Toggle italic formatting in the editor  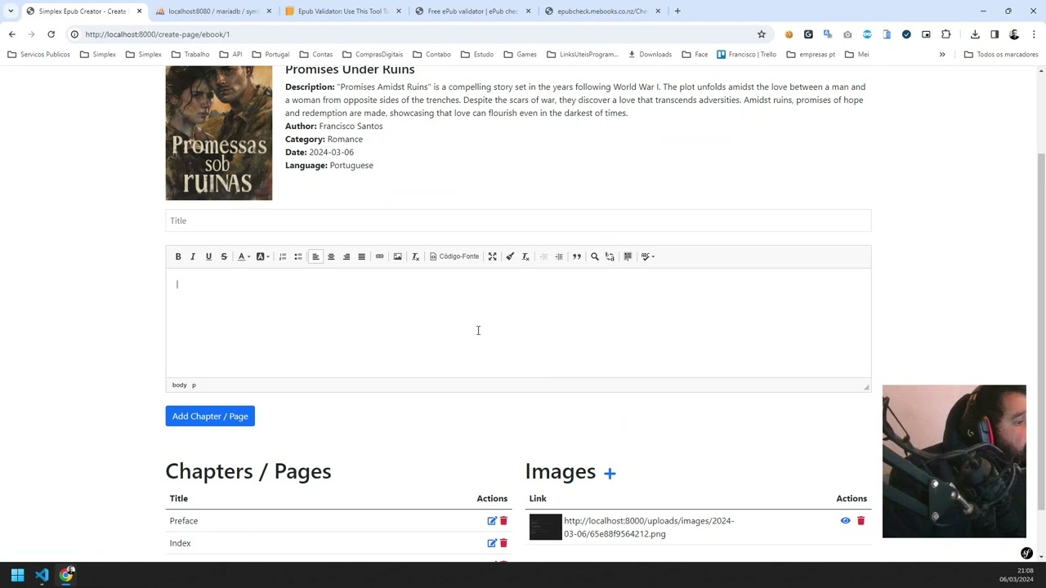pos(193,256)
